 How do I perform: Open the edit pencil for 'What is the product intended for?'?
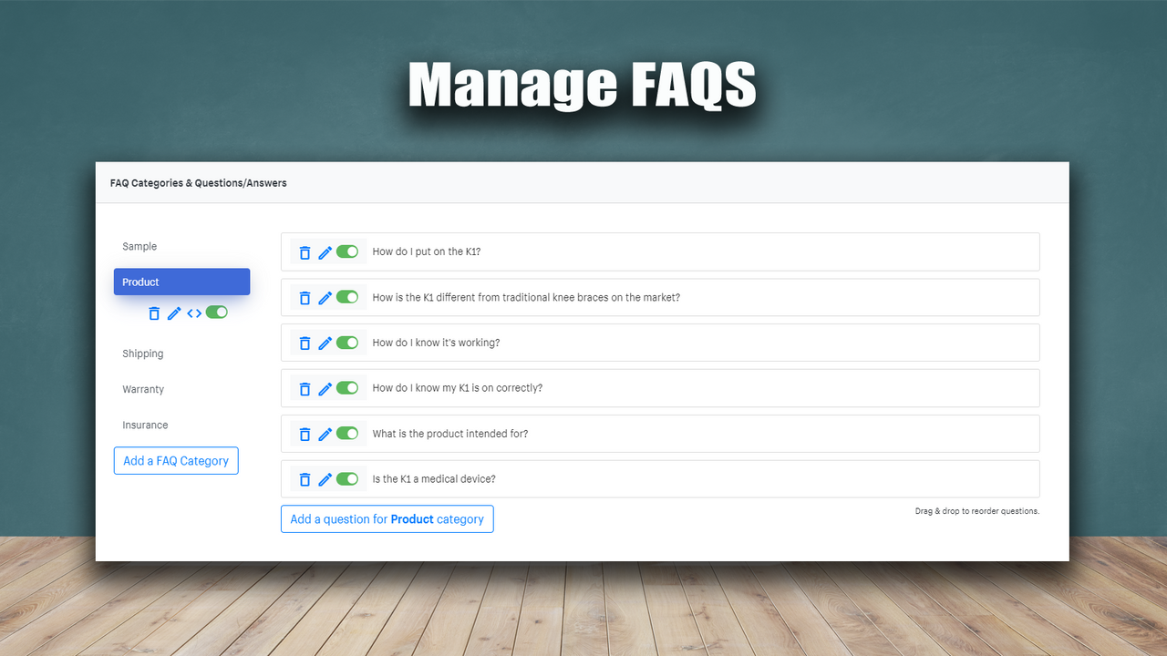coord(327,433)
